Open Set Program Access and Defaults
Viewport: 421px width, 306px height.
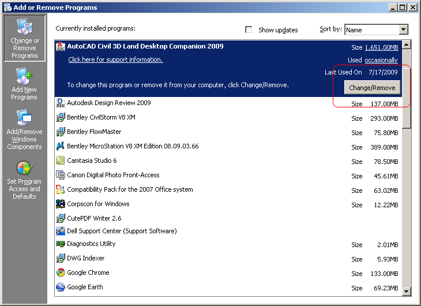click(x=24, y=180)
